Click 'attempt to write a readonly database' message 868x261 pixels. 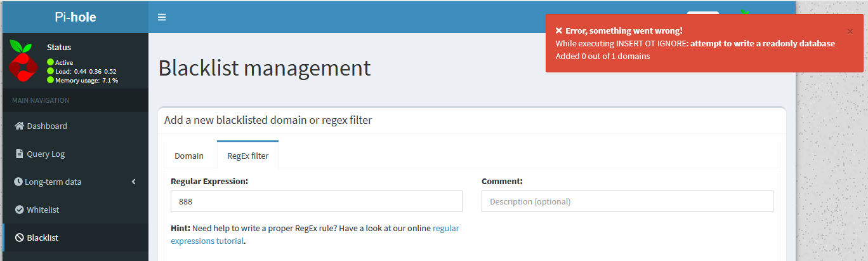pyautogui.click(x=763, y=43)
